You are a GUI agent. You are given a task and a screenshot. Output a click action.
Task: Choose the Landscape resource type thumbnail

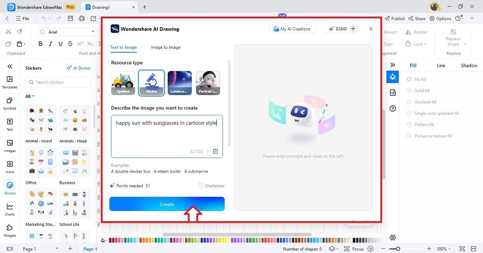coord(180,83)
